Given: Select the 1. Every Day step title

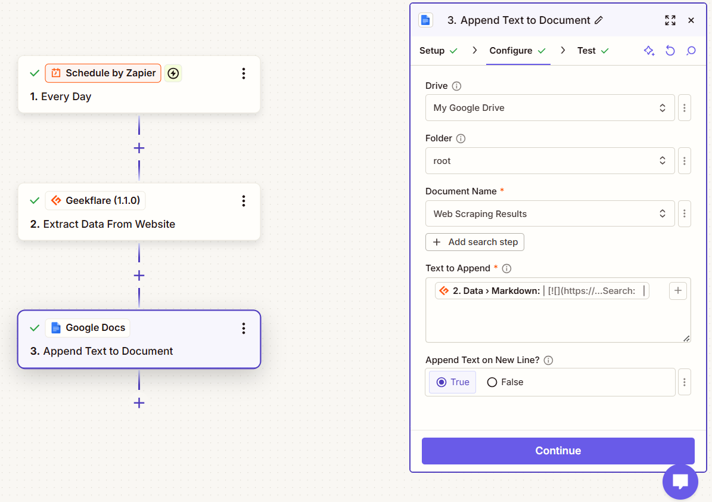Looking at the screenshot, I should (60, 97).
